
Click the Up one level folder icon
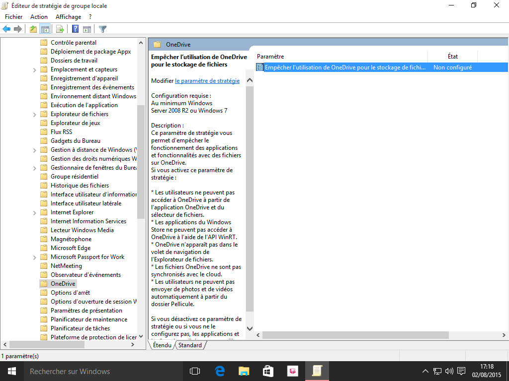pyautogui.click(x=33, y=29)
